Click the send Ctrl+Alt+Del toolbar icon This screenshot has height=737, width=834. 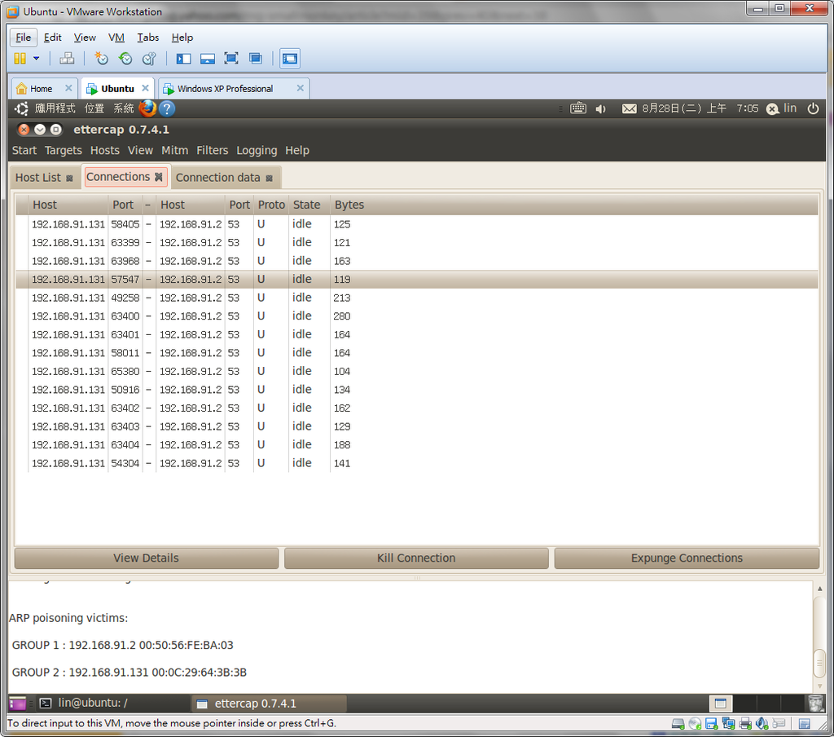pos(67,59)
